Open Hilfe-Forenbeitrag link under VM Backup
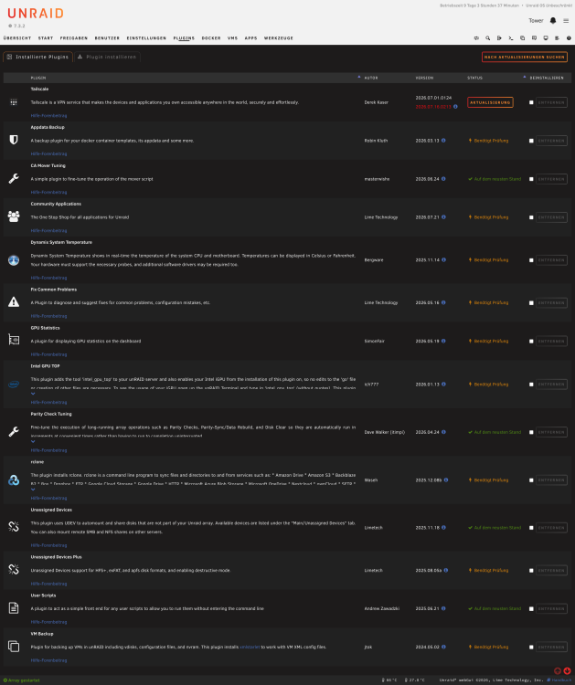The height and width of the screenshot is (685, 575). pos(48,660)
